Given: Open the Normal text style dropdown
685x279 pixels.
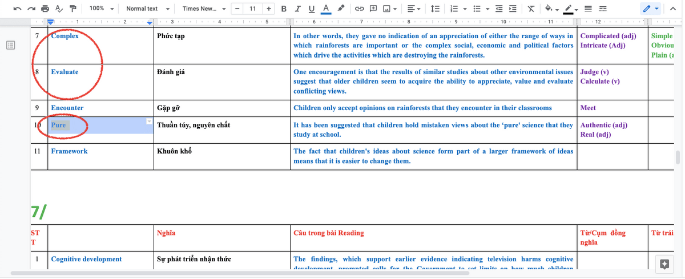Looking at the screenshot, I should click(148, 9).
